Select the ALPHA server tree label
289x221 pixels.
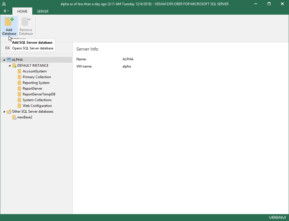(17, 60)
